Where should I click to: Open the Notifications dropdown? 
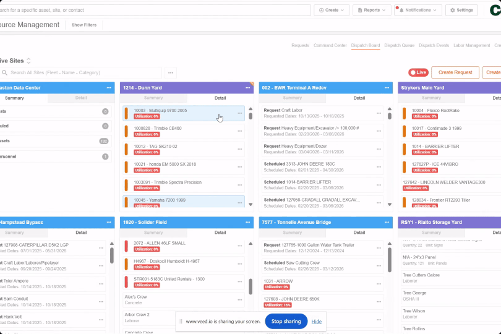pos(418,11)
